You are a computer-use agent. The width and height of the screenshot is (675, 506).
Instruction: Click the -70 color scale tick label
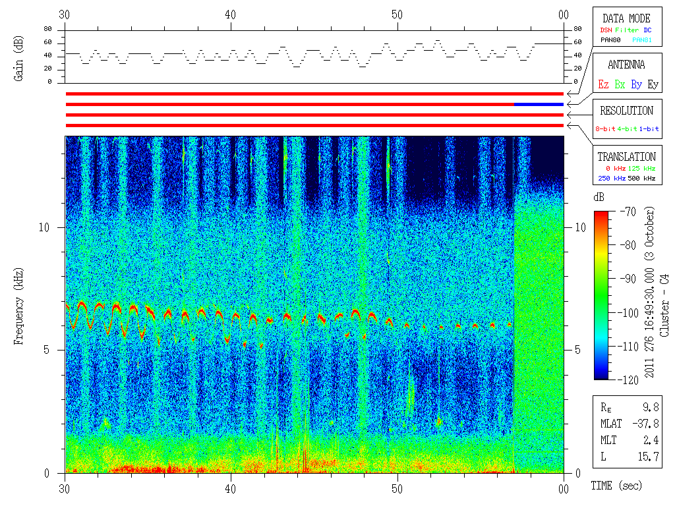pyautogui.click(x=628, y=211)
